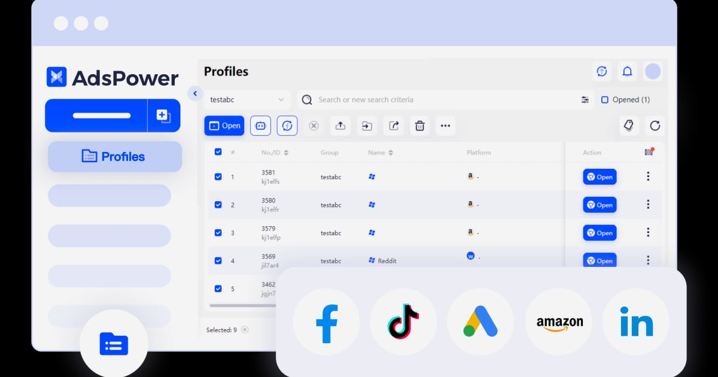Uncheck the row 2 checkbox
This screenshot has width=718, height=377.
coord(218,205)
